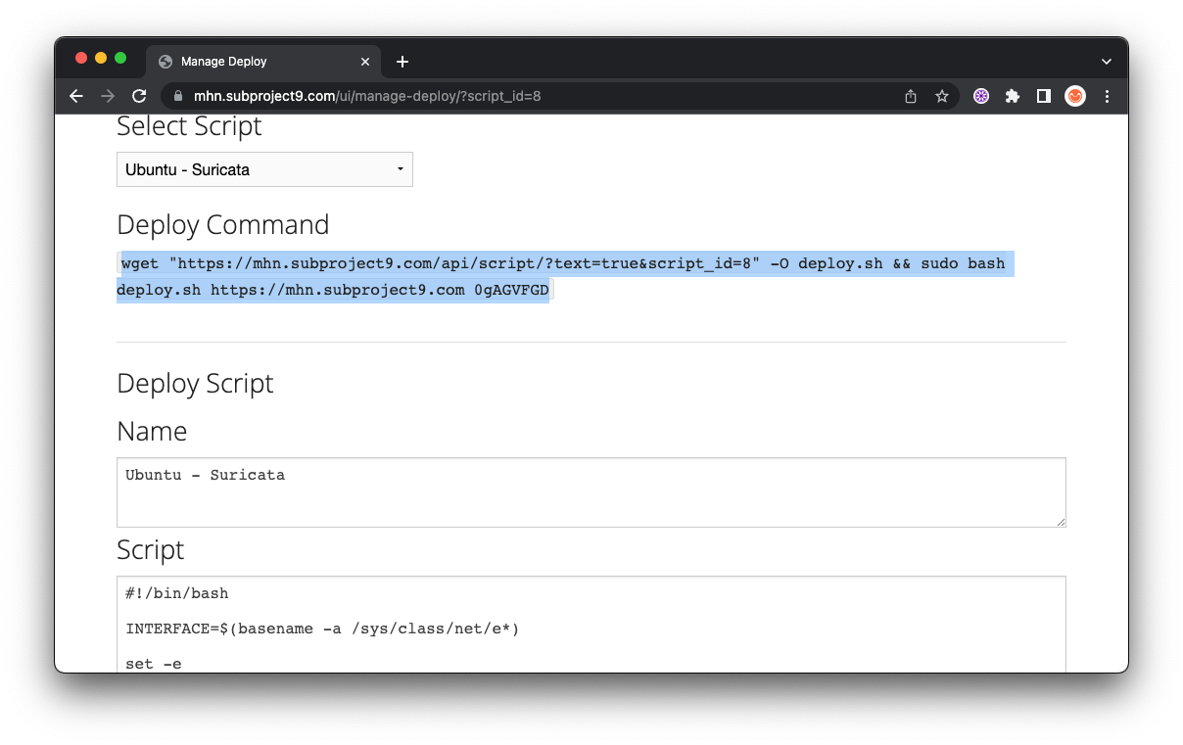Open the Select Script dropdown
Image resolution: width=1183 pixels, height=745 pixels.
click(264, 169)
